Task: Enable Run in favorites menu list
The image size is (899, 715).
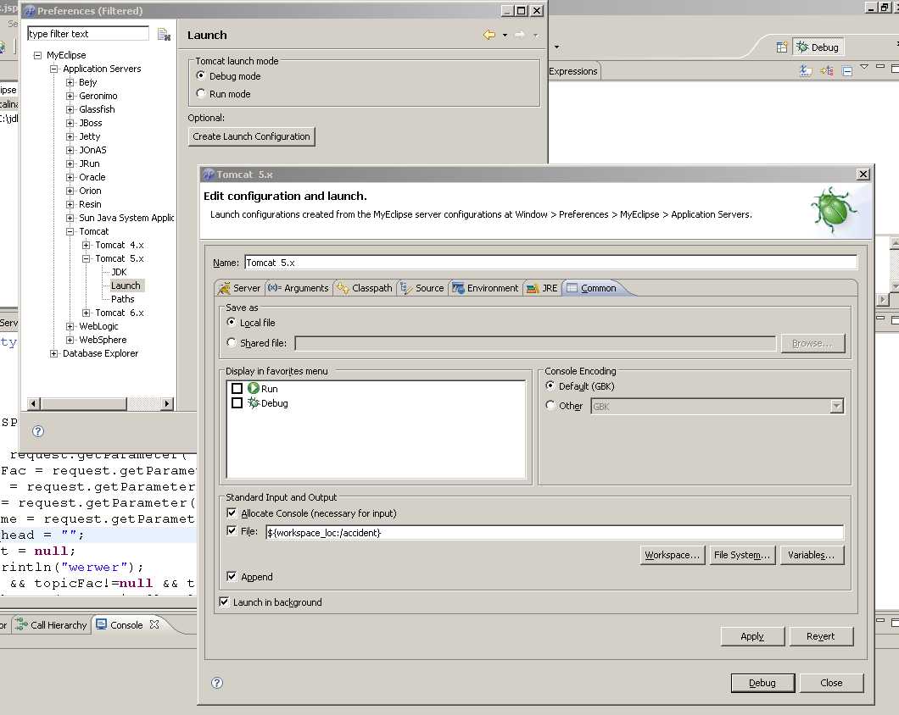Action: click(237, 389)
